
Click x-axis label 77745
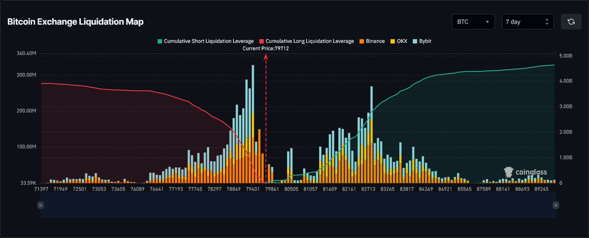[x=195, y=188]
